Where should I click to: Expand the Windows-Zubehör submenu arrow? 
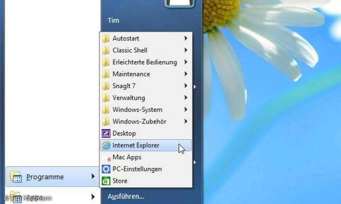[186, 122]
